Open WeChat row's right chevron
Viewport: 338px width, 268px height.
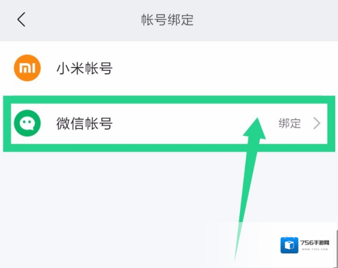tap(317, 123)
